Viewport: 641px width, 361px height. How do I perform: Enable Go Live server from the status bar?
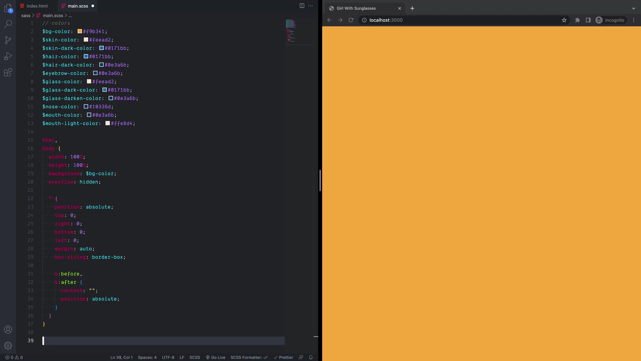tap(215, 357)
